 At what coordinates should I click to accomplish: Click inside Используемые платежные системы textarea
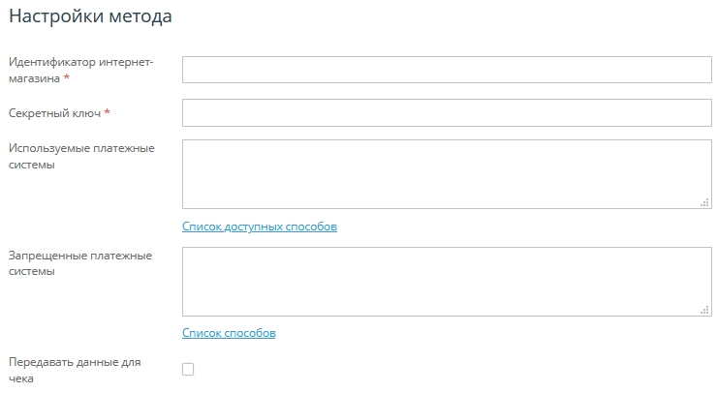point(447,174)
